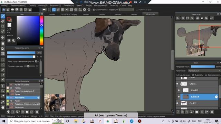
Task: Open the Файл menu
Action: tap(5, 6)
